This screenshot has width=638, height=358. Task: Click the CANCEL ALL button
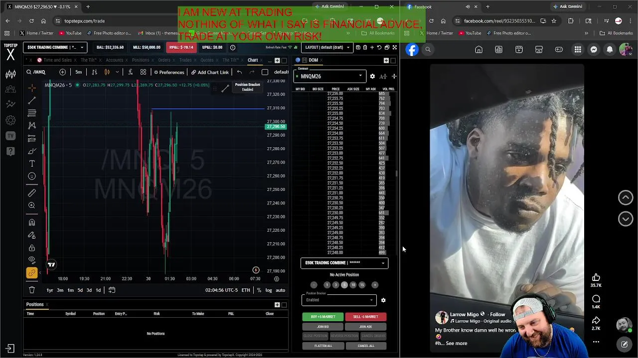pyautogui.click(x=365, y=346)
